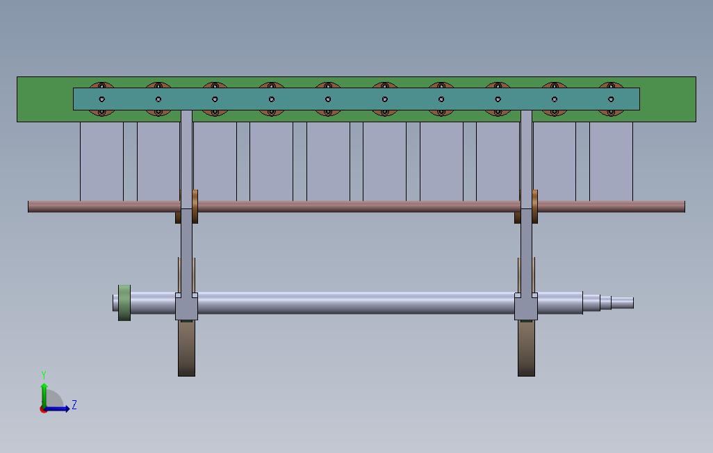
Task: Pick the leftmost hole in the teal bar
Action: tap(102, 99)
